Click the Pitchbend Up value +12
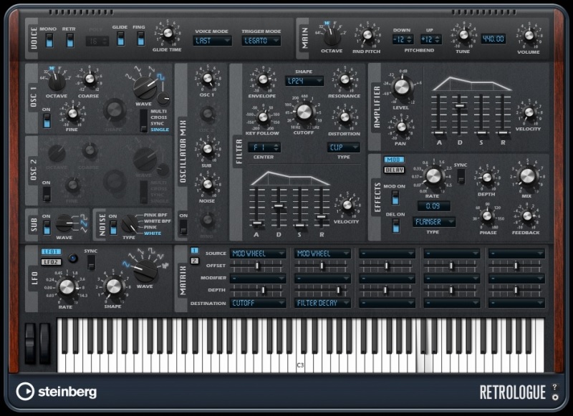The height and width of the screenshot is (416, 573). (x=430, y=39)
